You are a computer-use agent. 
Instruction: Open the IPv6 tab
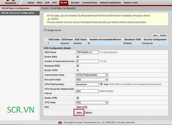[x=54, y=2]
